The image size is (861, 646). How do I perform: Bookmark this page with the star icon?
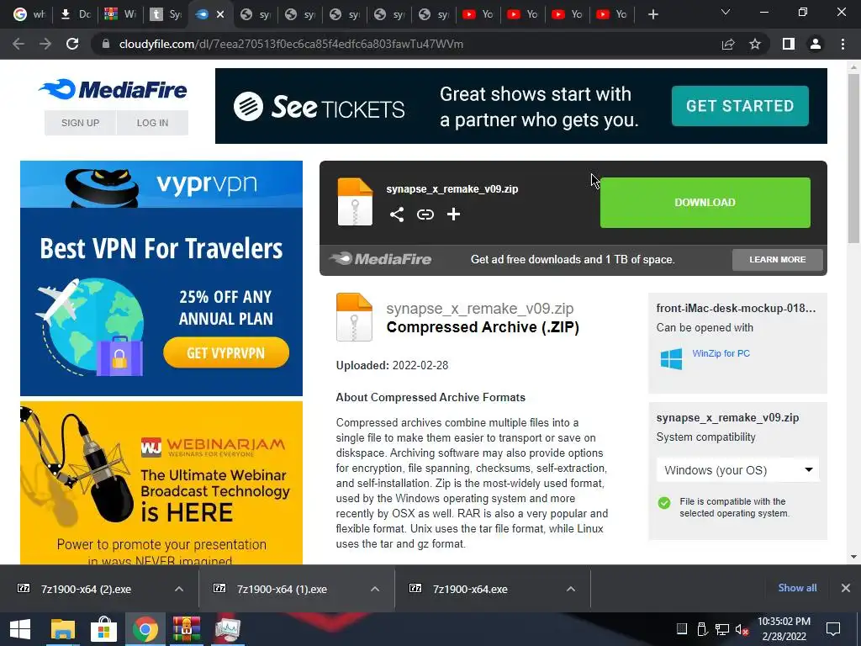tap(755, 44)
